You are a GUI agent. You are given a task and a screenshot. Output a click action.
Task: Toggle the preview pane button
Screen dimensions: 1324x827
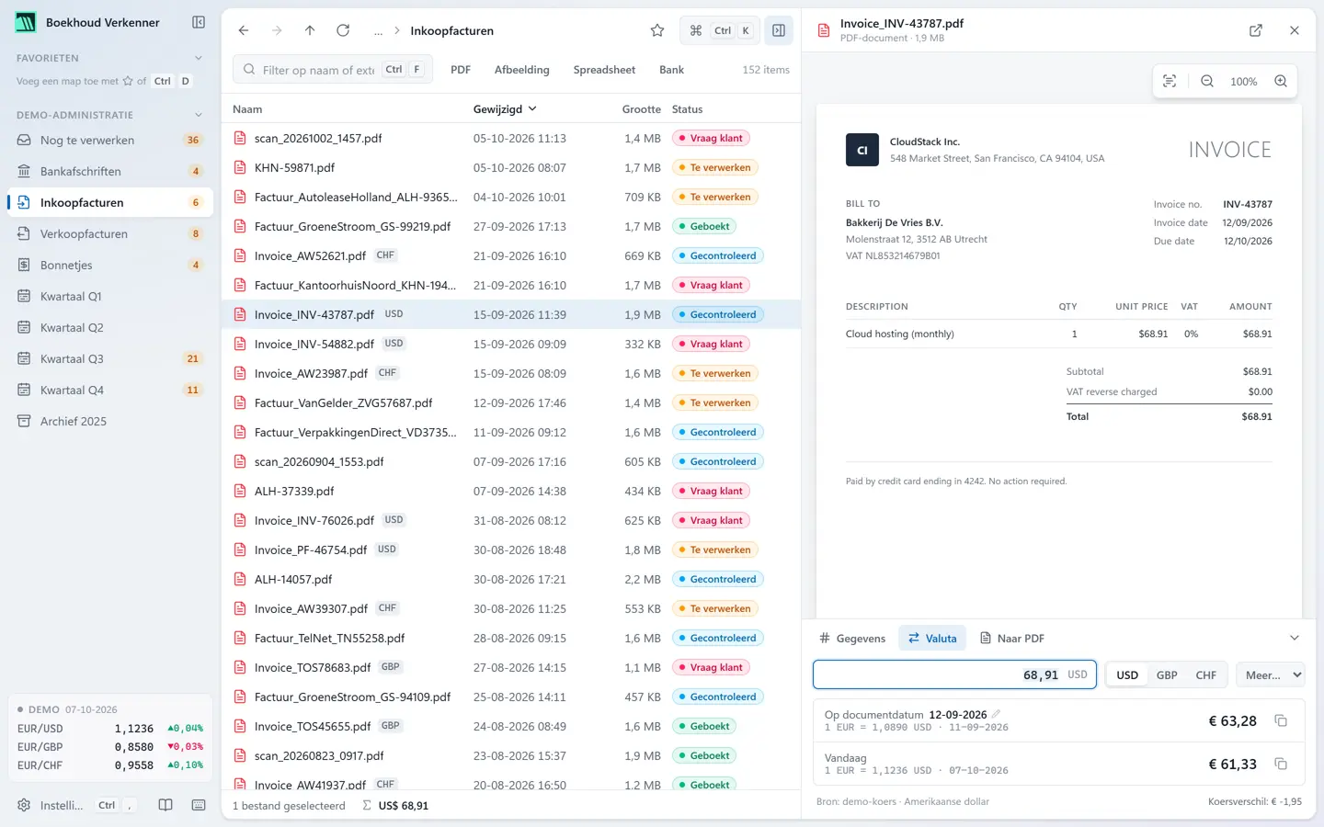coord(779,30)
